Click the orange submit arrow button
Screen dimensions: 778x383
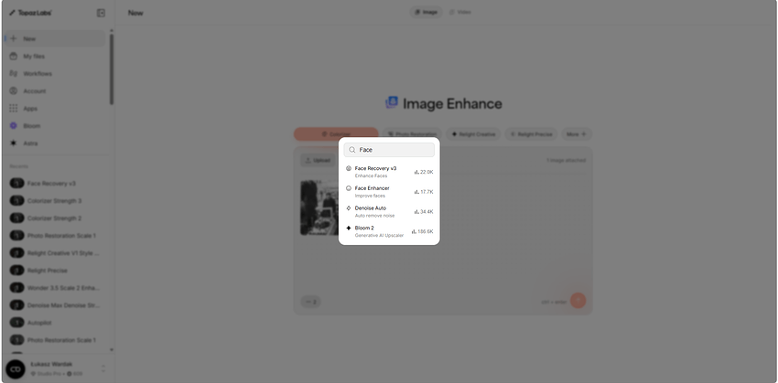[x=578, y=301]
